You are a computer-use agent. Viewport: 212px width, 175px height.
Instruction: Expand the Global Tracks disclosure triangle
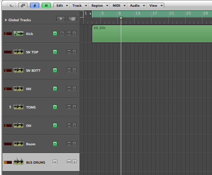6,20
